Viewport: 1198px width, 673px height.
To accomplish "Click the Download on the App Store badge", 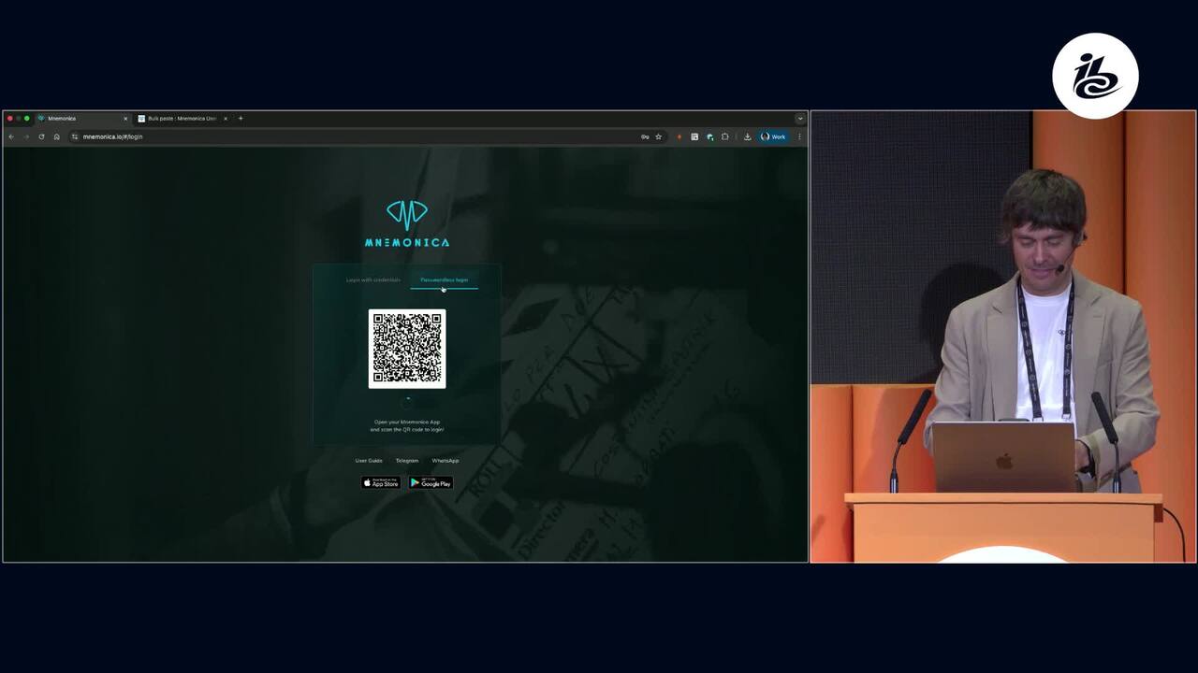I will pos(381,482).
